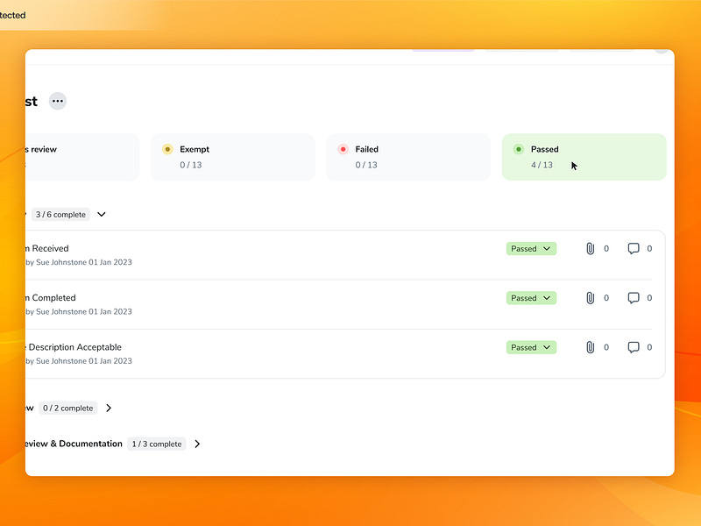Expand the Review & Documentation section chevron

click(x=197, y=444)
